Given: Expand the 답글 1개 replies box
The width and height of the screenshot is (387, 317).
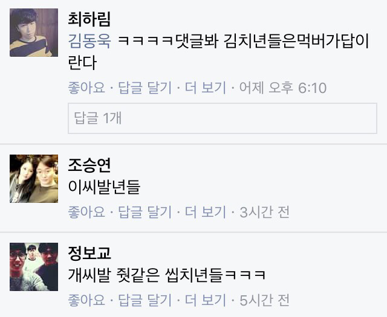Looking at the screenshot, I should click(223, 118).
